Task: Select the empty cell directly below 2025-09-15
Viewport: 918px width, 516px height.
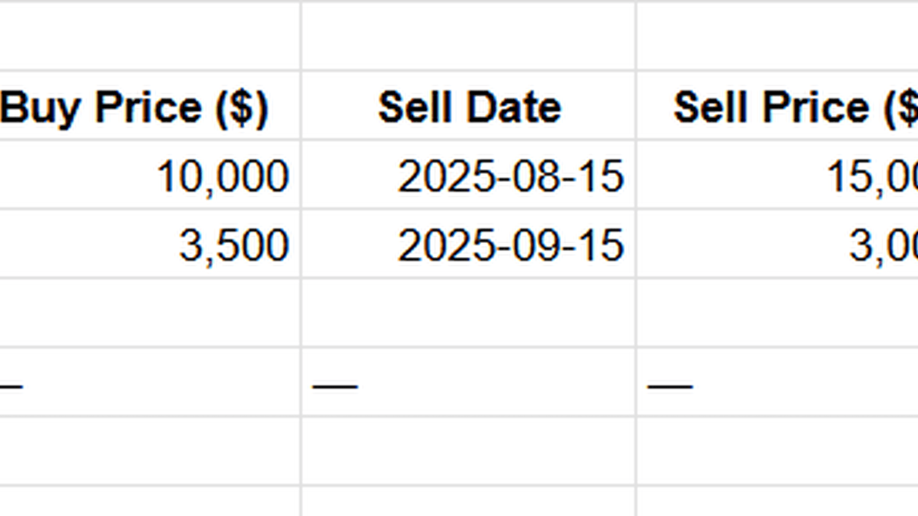Action: click(468, 313)
